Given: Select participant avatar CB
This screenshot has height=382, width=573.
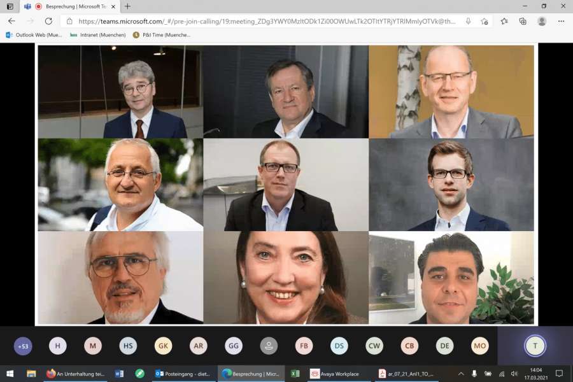Looking at the screenshot, I should (409, 346).
